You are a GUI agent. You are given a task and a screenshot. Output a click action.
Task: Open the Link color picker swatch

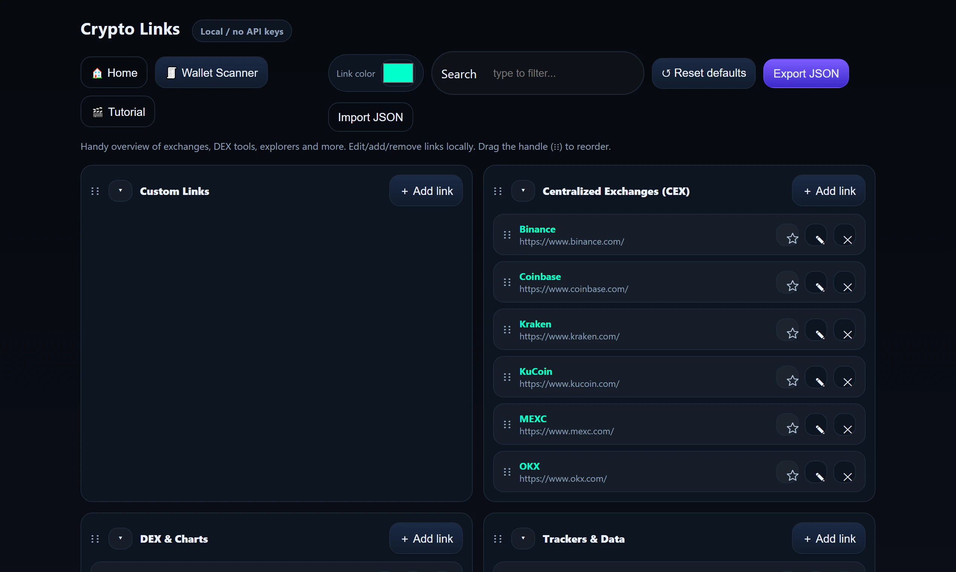(398, 73)
